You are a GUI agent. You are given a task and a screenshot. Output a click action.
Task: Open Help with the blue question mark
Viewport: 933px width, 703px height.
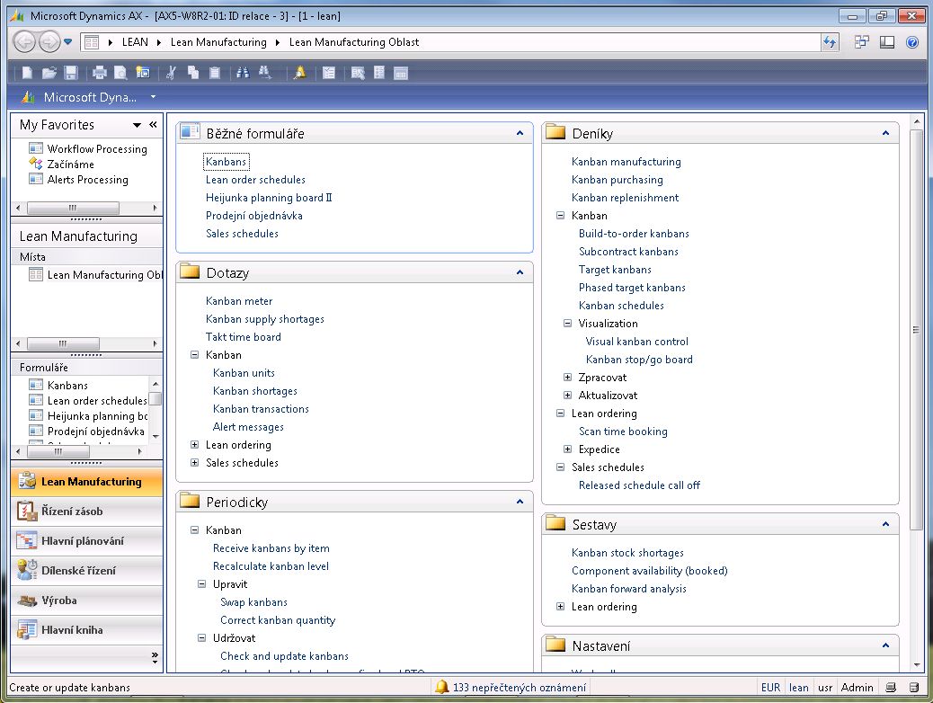(x=912, y=41)
